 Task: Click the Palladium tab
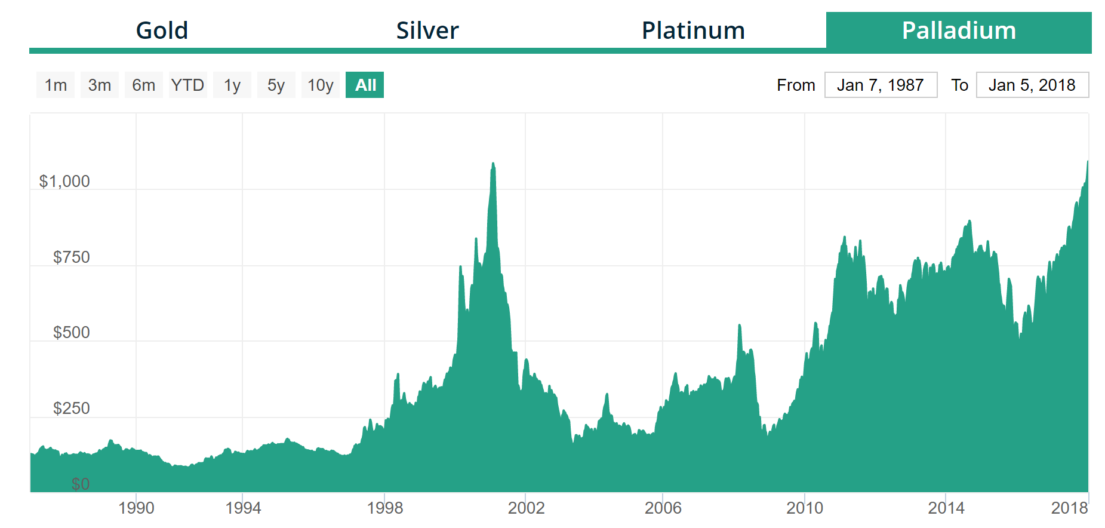pos(958,30)
